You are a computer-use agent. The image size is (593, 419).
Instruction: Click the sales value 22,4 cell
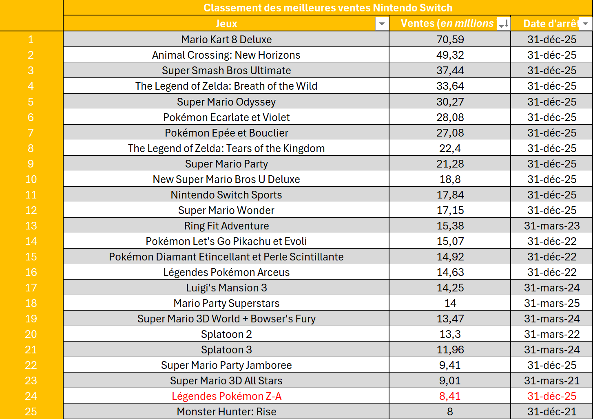click(450, 148)
